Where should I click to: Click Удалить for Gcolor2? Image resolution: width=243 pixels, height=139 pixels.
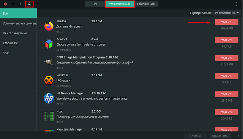pos(227,40)
